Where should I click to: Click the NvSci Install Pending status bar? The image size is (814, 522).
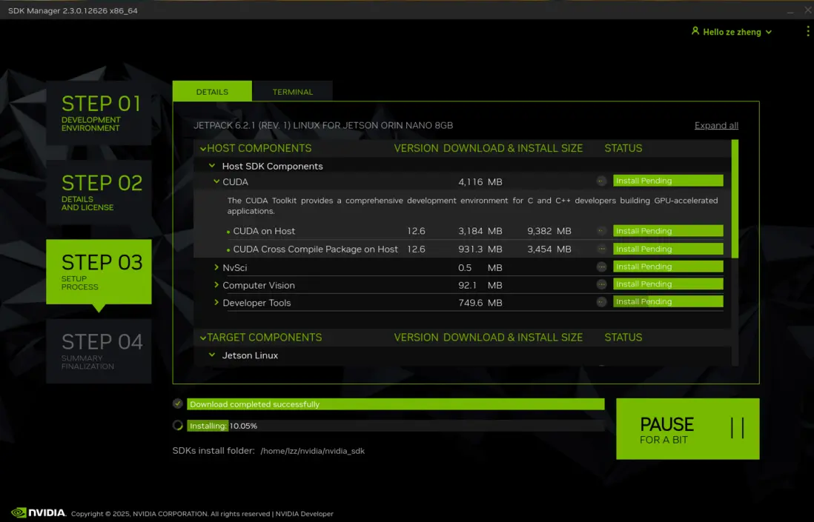click(668, 267)
